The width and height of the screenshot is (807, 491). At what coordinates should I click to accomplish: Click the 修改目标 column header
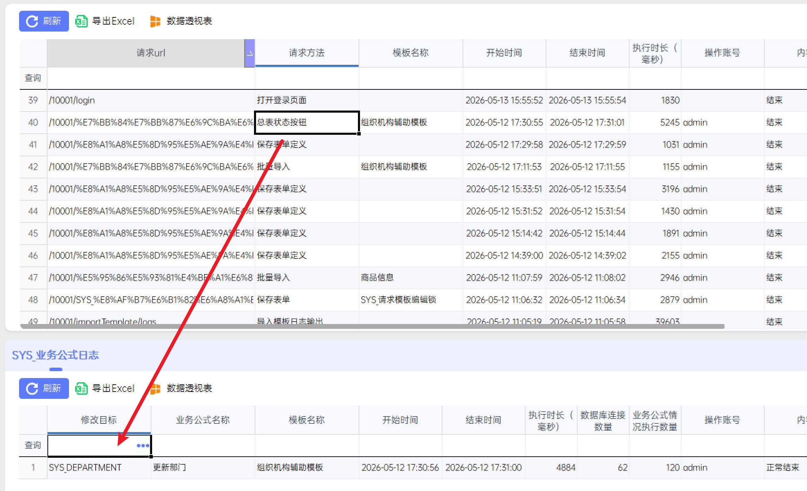click(x=99, y=420)
